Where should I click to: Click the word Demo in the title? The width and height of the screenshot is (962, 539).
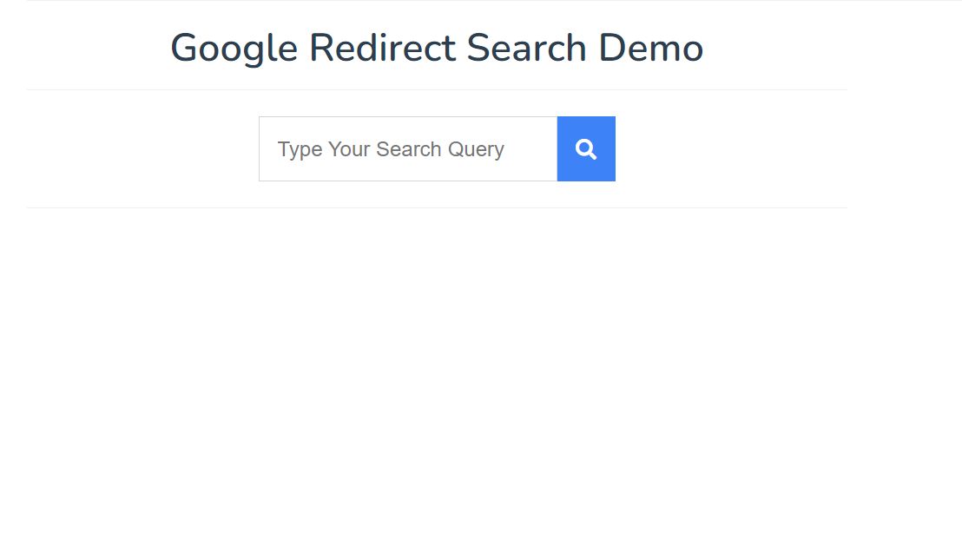[650, 48]
